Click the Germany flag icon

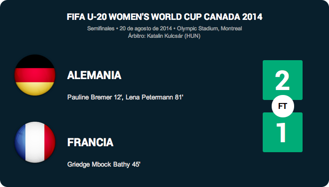point(35,75)
